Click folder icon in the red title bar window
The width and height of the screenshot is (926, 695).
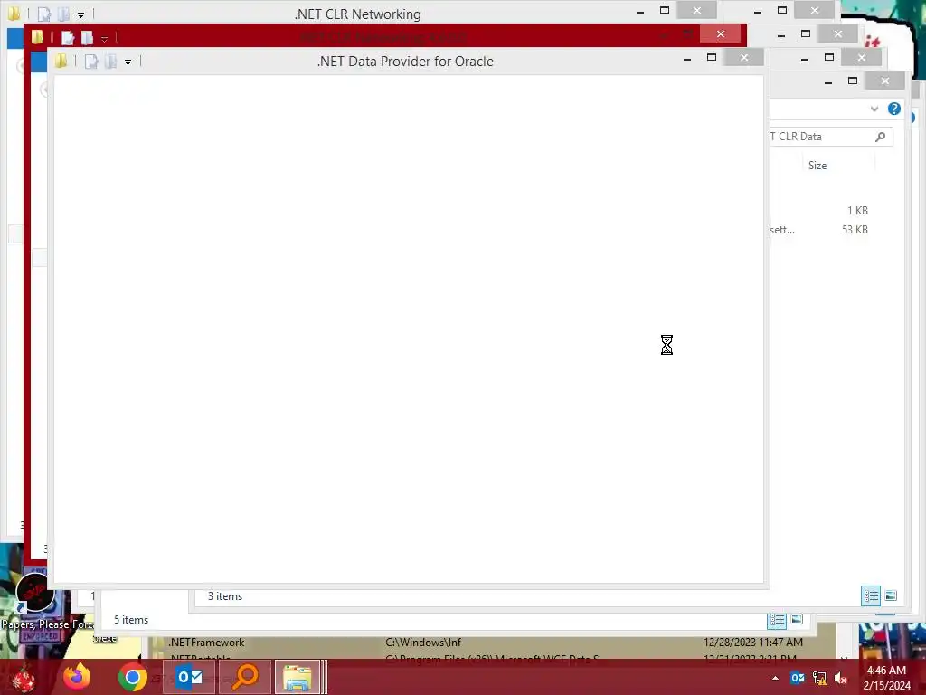pos(37,37)
